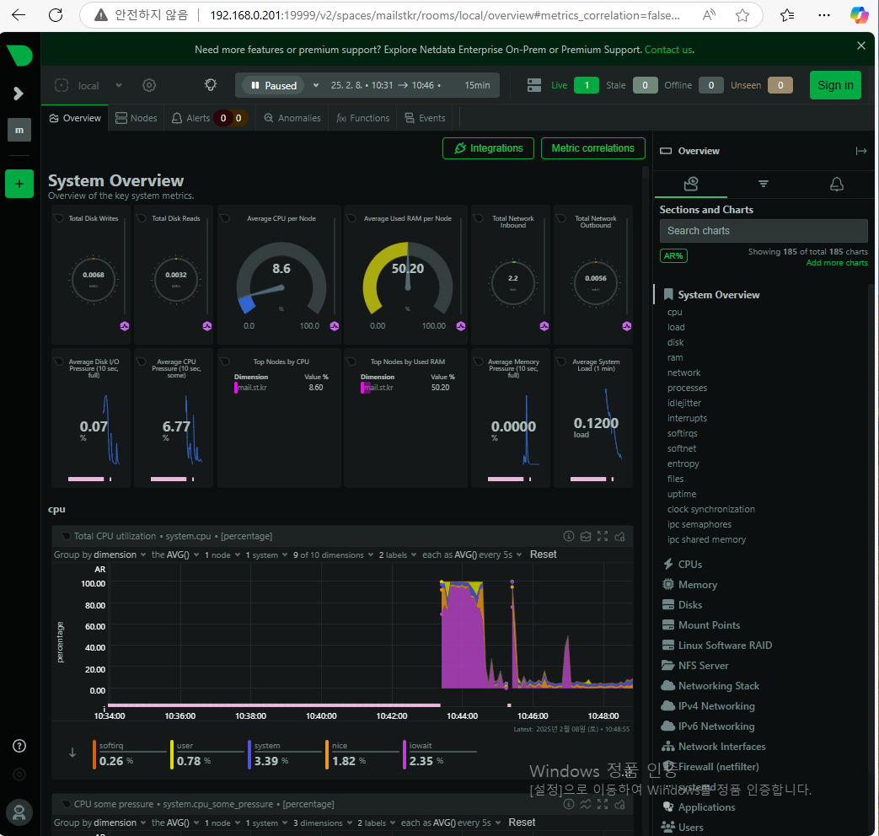Filter by Stale nodes count
Viewport: 879px width, 836px height.
click(x=646, y=85)
